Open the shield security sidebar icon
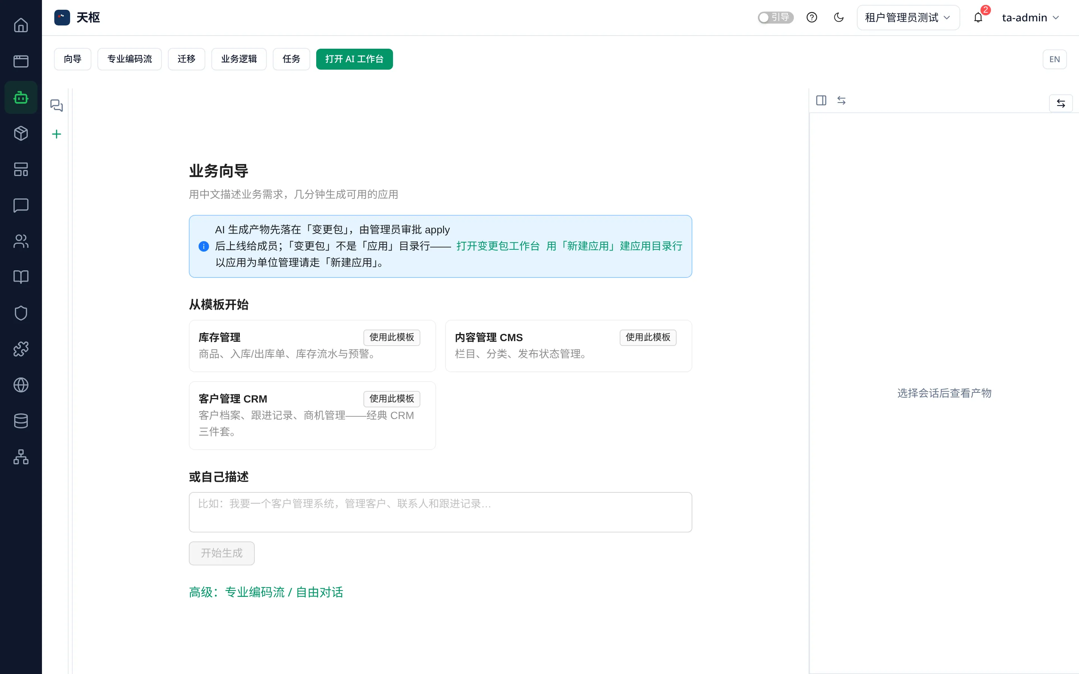This screenshot has width=1079, height=674. 21,313
